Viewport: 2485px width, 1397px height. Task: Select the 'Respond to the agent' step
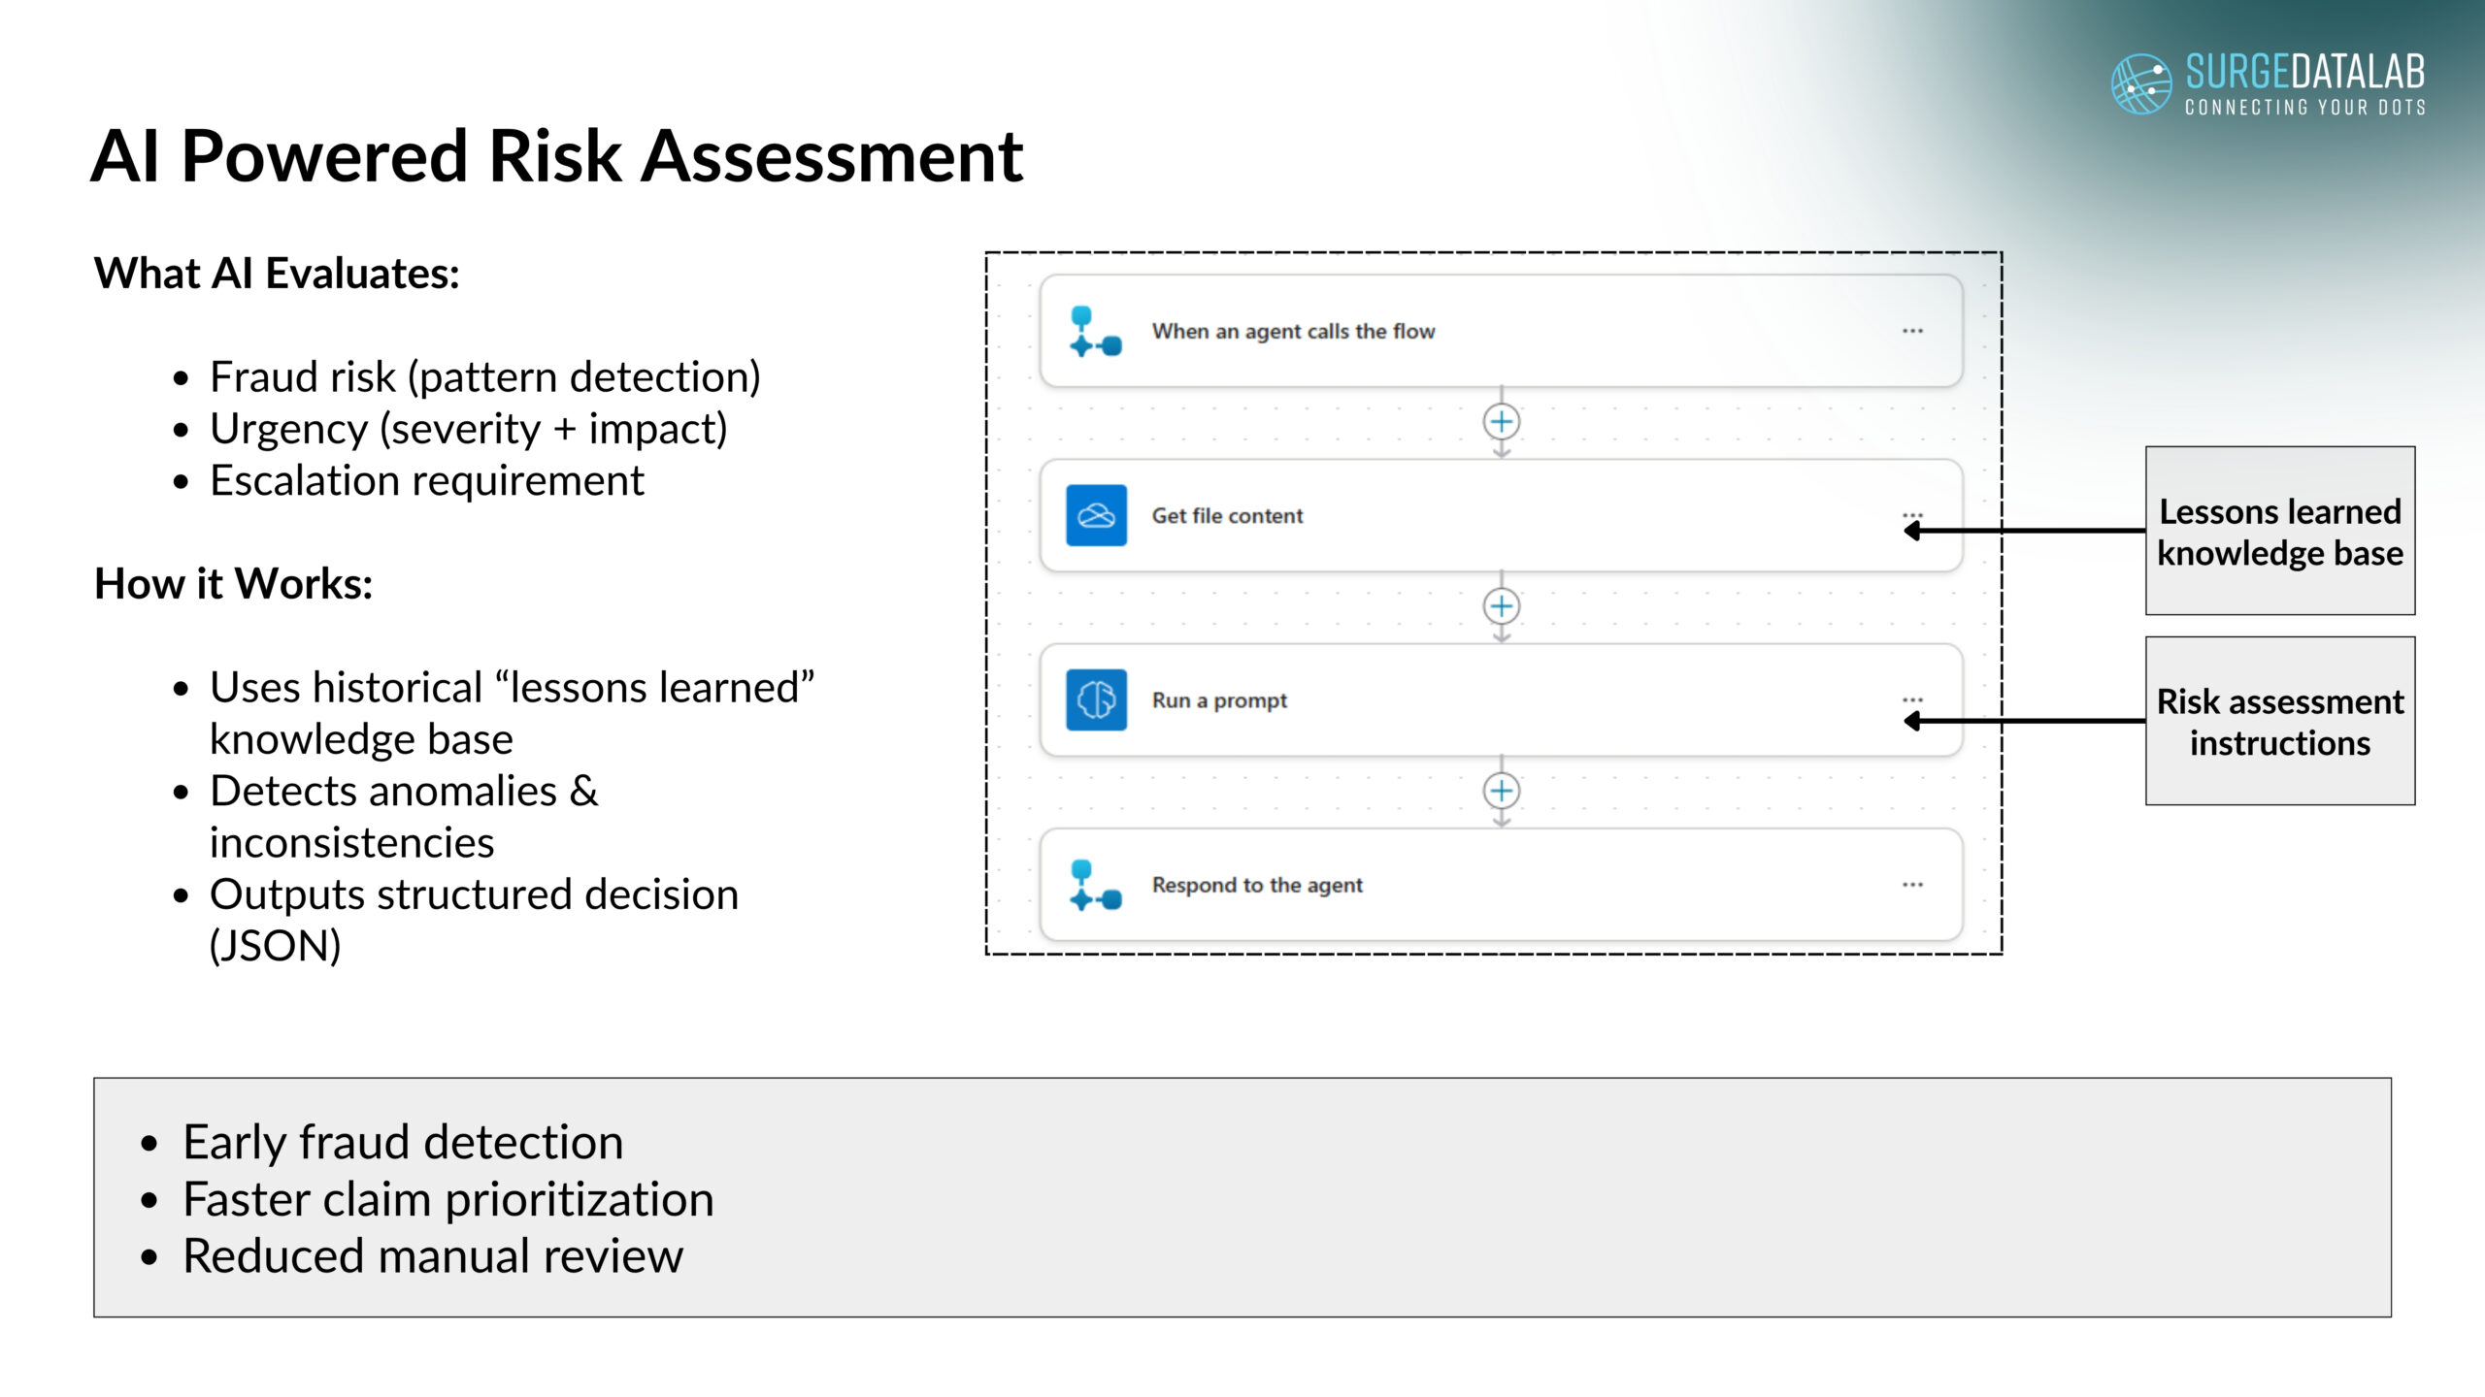click(x=1257, y=885)
